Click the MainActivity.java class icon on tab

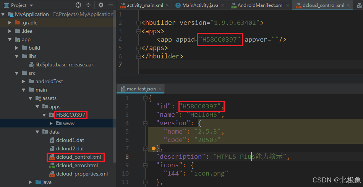click(178, 5)
